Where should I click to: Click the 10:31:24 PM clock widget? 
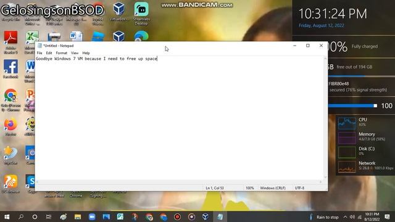333,14
